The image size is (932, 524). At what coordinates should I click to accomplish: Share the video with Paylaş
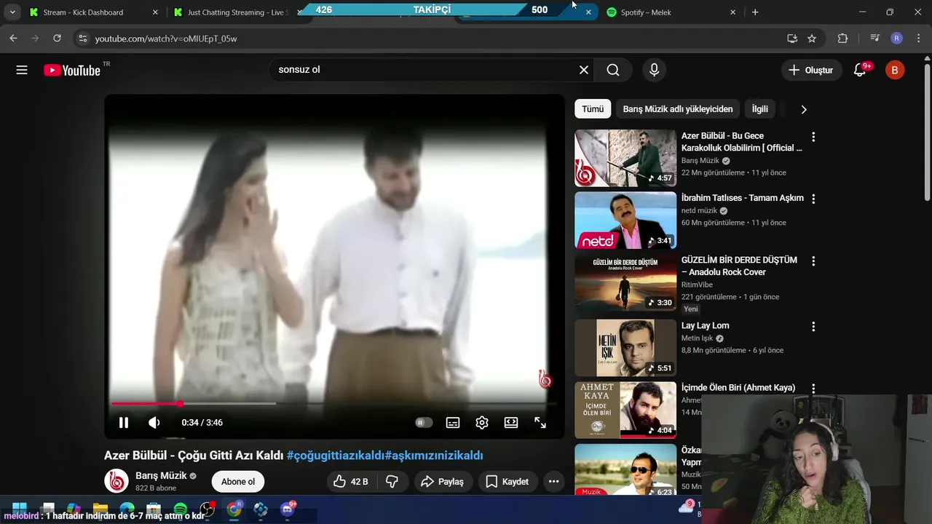(442, 482)
